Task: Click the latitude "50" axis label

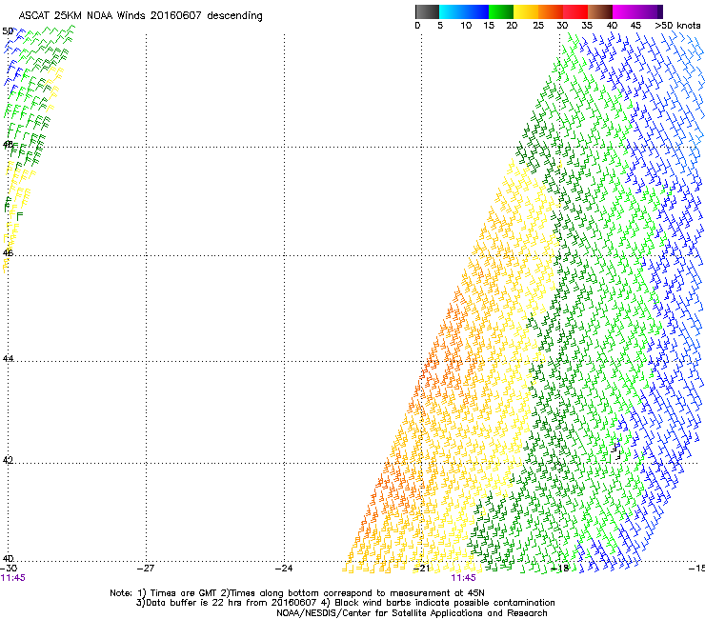Action: tap(8, 31)
